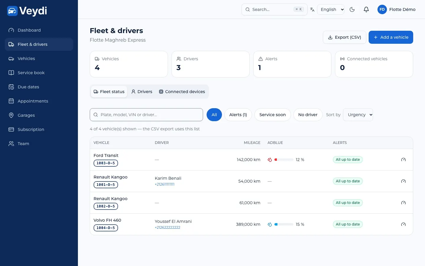Click Youssef El Amrani phone number link
Viewport: 425px width, 266px height.
click(167, 228)
